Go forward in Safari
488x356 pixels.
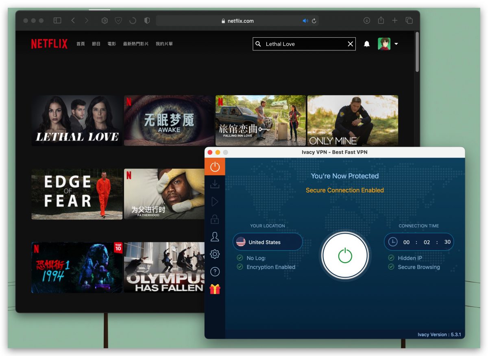tap(86, 20)
